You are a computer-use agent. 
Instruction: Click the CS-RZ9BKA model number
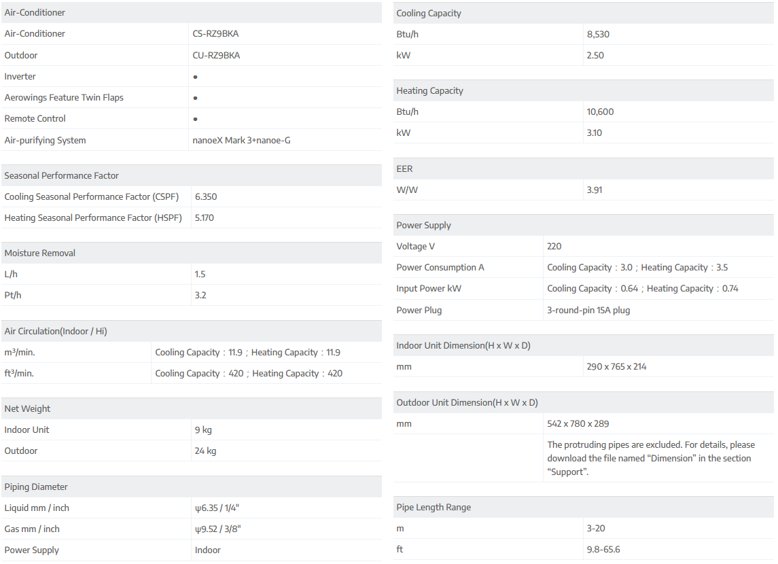[215, 33]
